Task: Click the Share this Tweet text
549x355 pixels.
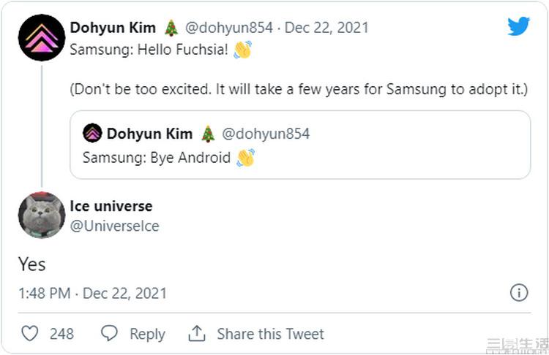Action: point(270,334)
